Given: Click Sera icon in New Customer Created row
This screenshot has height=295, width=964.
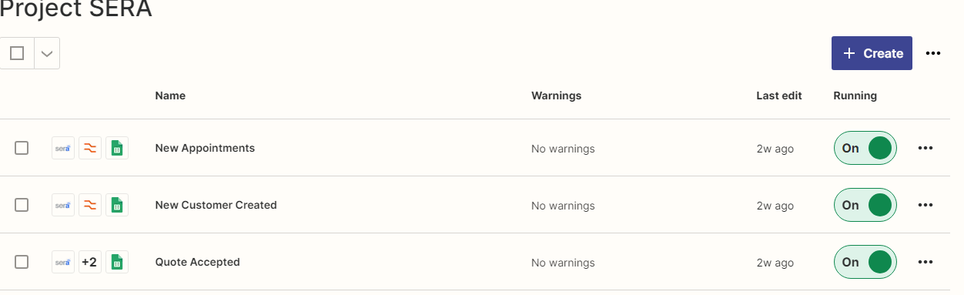Looking at the screenshot, I should coord(63,205).
